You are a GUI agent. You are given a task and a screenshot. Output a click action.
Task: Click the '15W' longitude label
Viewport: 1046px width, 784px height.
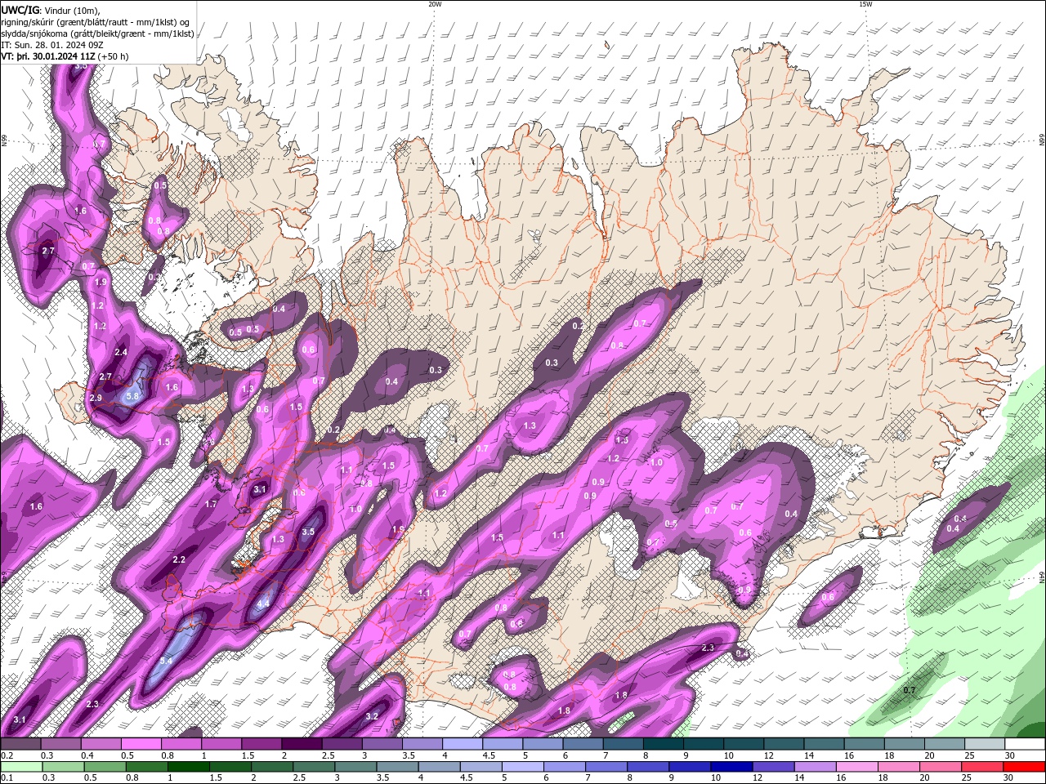pyautogui.click(x=865, y=4)
